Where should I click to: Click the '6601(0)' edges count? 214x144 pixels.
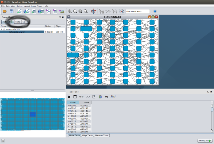[59, 32]
